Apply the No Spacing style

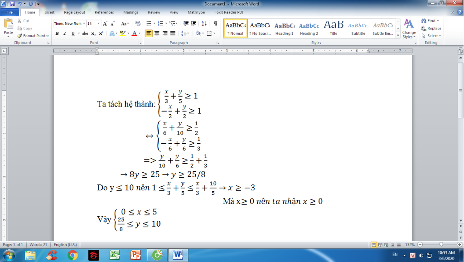[260, 28]
